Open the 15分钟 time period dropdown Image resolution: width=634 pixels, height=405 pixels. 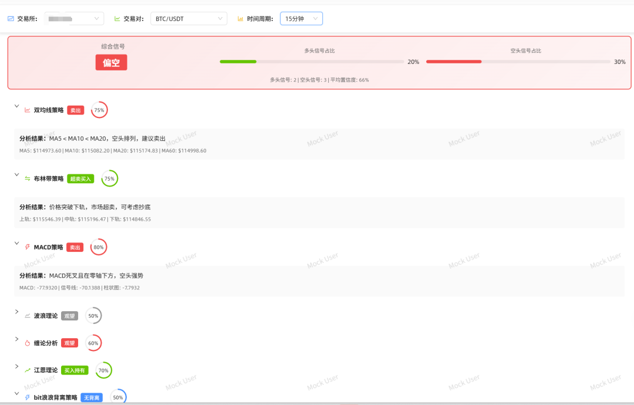301,19
